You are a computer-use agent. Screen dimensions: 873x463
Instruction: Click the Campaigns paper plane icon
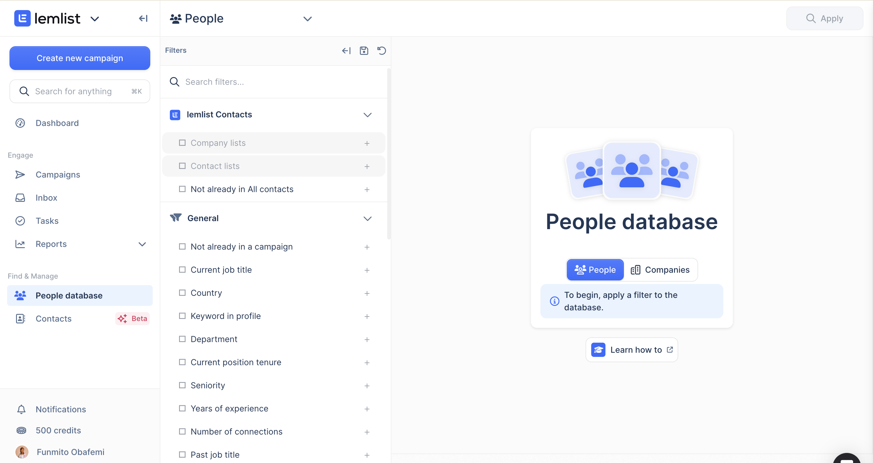point(20,175)
